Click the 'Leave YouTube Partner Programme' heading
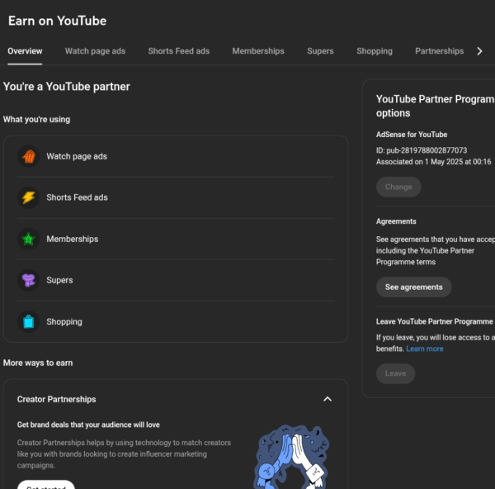 click(435, 321)
